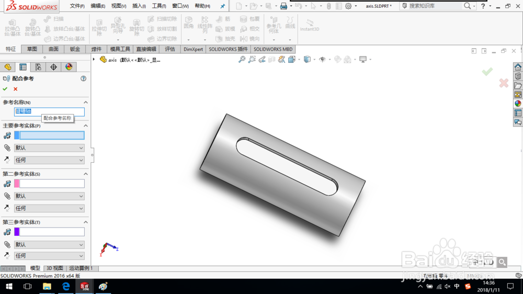Open SOLIDWORKS Resources home task pane
Viewport: 523px width, 294px height.
(x=518, y=67)
